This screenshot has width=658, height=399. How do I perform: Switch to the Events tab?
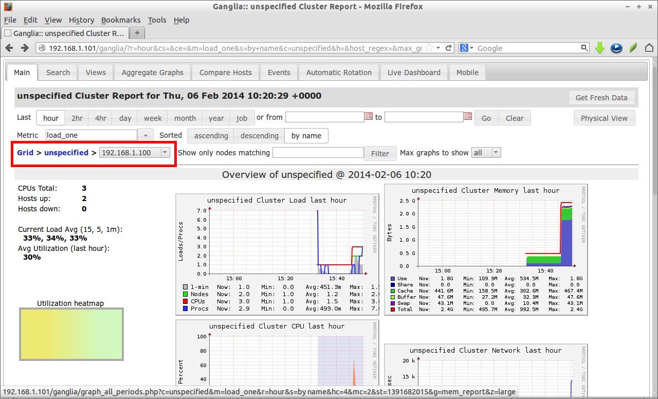tap(279, 72)
